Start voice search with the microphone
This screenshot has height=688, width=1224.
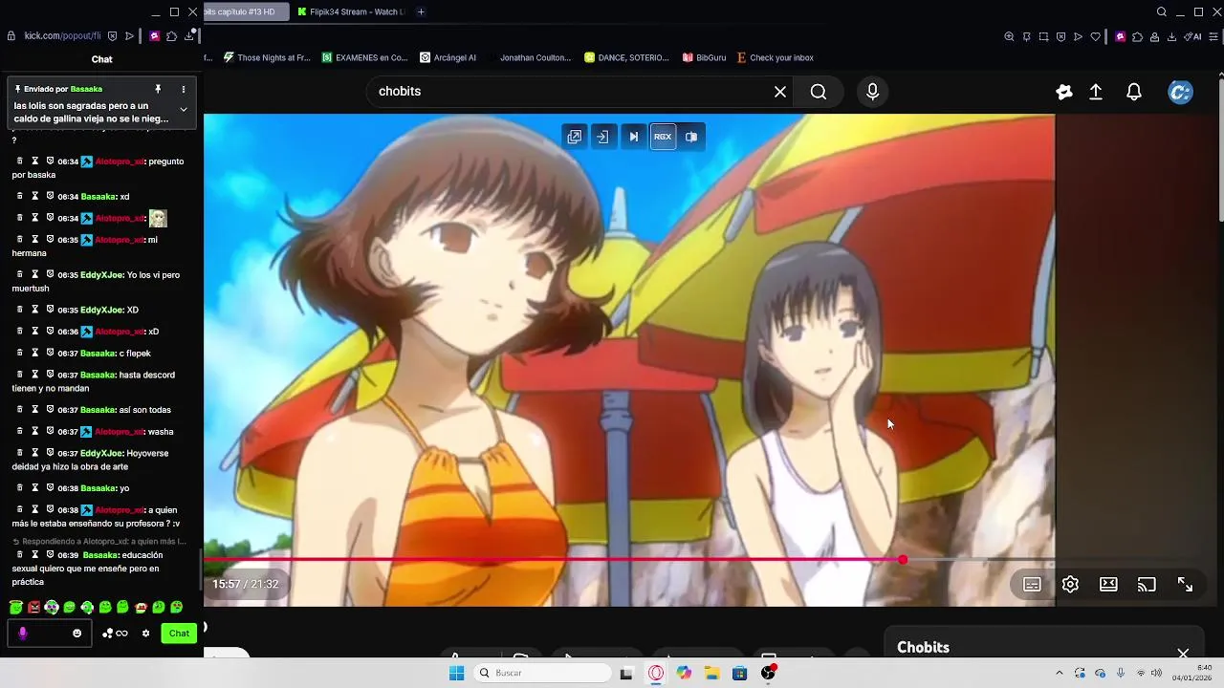tap(872, 92)
